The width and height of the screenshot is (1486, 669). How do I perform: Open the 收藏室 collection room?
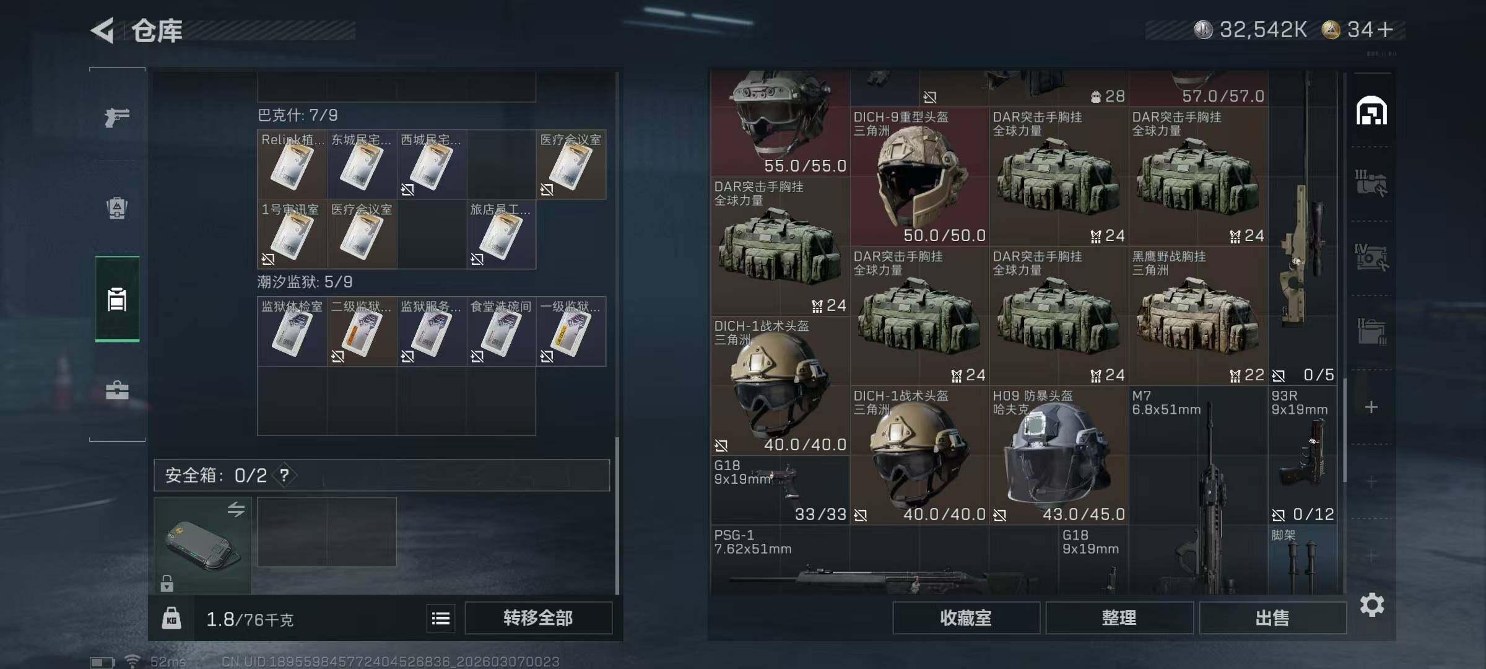pos(966,618)
